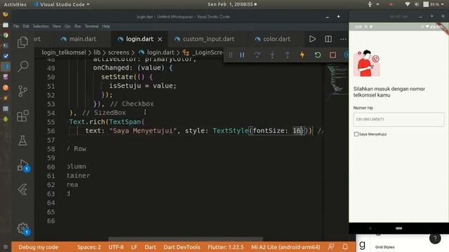The width and height of the screenshot is (449, 252).
Task: Grab the debug toolbar drag handle
Action: 231,55
